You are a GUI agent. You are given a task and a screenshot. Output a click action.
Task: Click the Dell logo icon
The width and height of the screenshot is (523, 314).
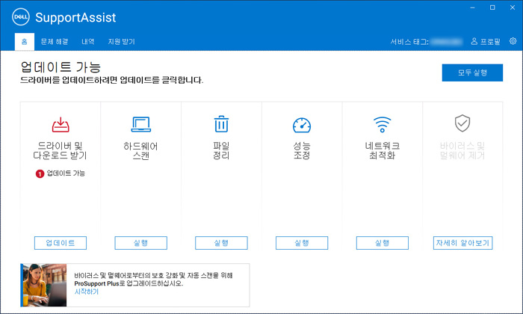(21, 17)
